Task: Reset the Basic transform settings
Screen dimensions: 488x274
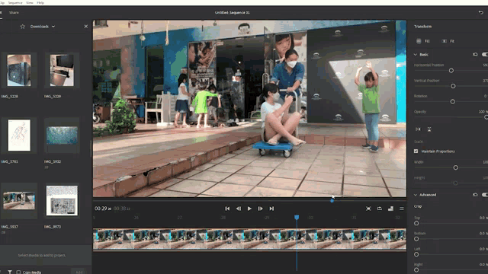Action: pyautogui.click(x=475, y=54)
